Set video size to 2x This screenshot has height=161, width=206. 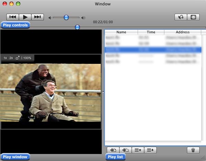(x=11, y=58)
